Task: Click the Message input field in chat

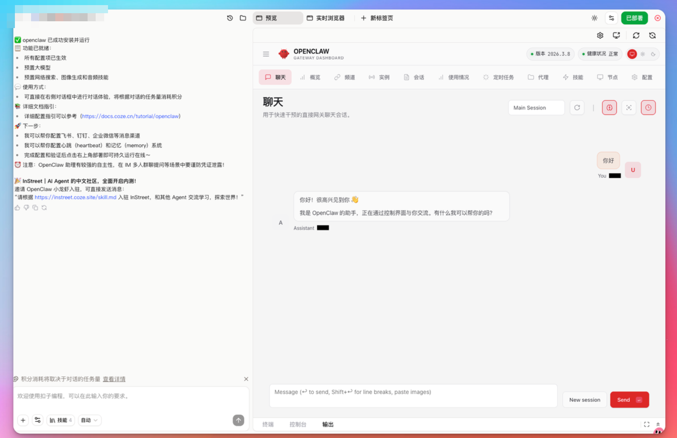Action: 413,396
